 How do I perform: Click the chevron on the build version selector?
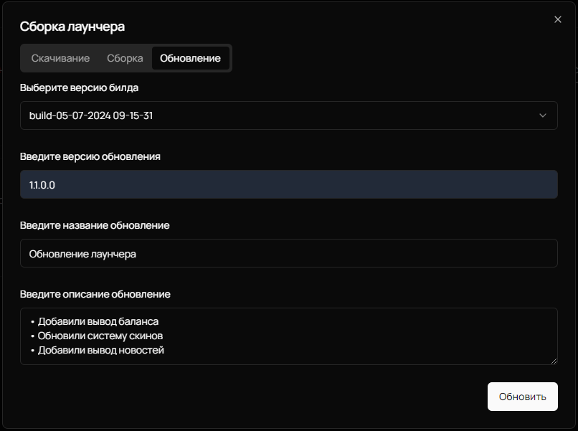coord(543,115)
